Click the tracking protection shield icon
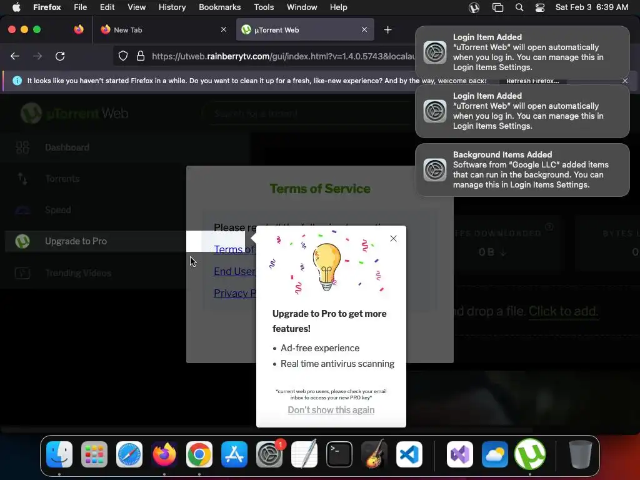Viewport: 640px width, 480px height. [x=123, y=56]
